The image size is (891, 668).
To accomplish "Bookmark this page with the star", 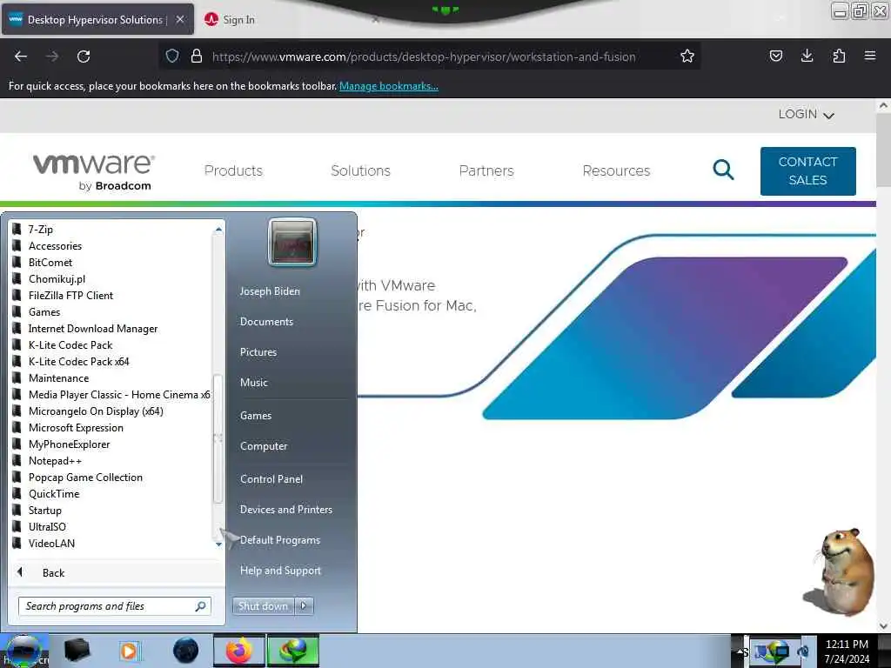I will pyautogui.click(x=687, y=56).
